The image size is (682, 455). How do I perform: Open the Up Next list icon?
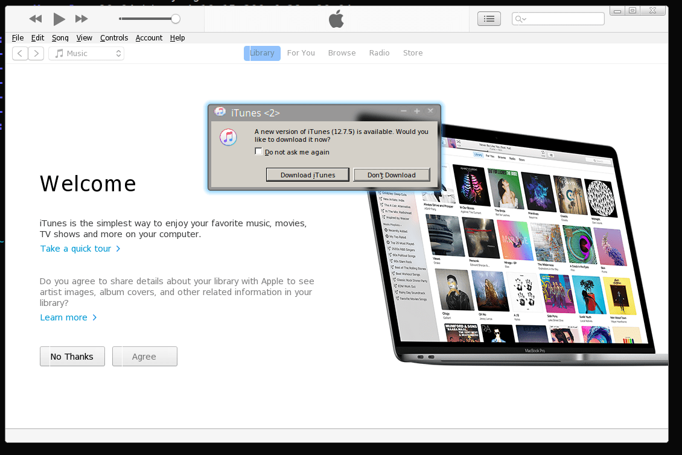pos(489,19)
